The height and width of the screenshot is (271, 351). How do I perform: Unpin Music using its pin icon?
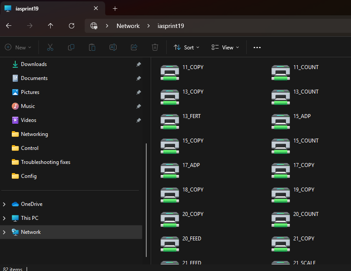pyautogui.click(x=138, y=106)
